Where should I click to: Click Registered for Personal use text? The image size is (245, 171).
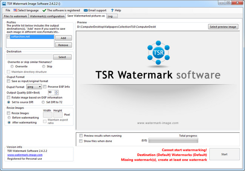click(24, 159)
